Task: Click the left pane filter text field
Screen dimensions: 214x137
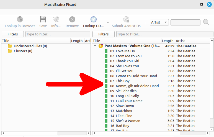Action: coord(58,34)
